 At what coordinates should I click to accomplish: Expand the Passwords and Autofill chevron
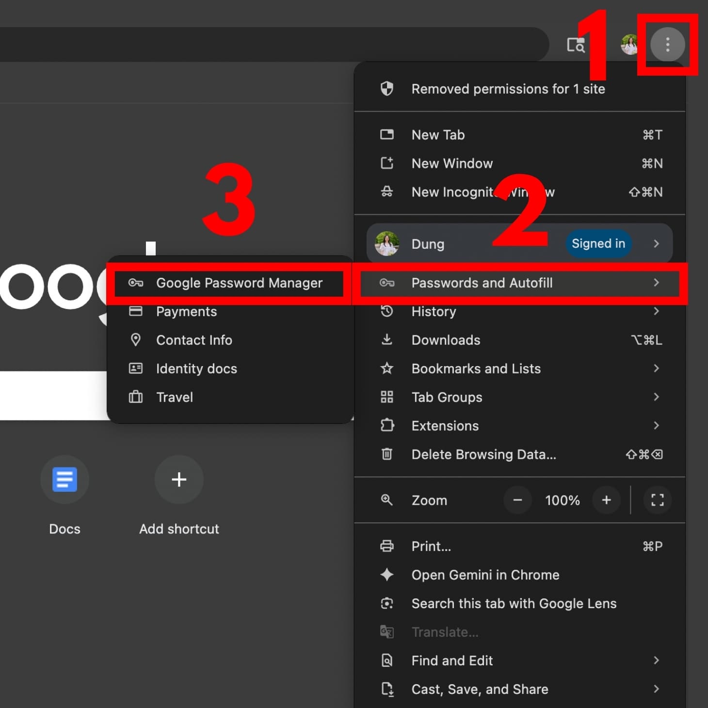(x=656, y=283)
